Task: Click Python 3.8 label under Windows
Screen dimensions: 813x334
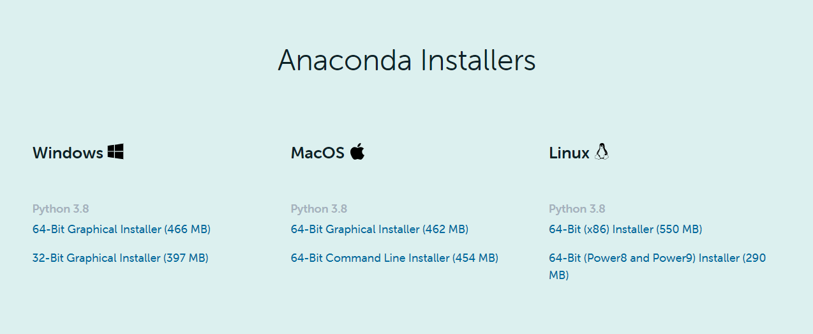Action: [x=61, y=209]
